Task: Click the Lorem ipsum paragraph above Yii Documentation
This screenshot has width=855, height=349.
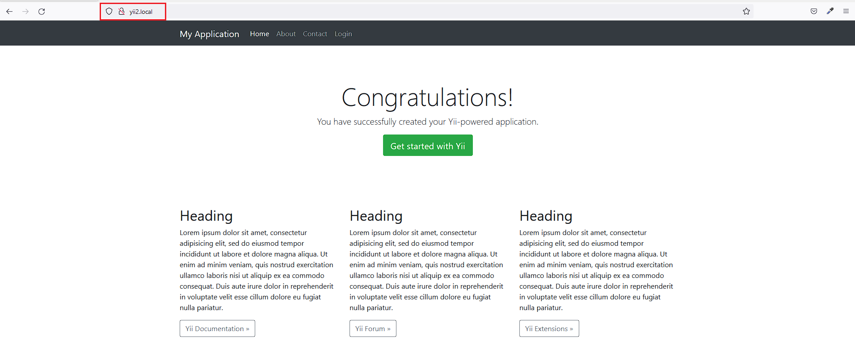Action: click(257, 270)
